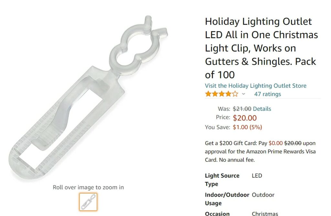Click the orange star rating icons
The image size is (331, 216).
coord(221,94)
